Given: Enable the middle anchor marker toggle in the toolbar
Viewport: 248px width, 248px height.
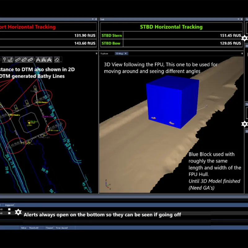Looking at the screenshot, I should coord(44,59).
